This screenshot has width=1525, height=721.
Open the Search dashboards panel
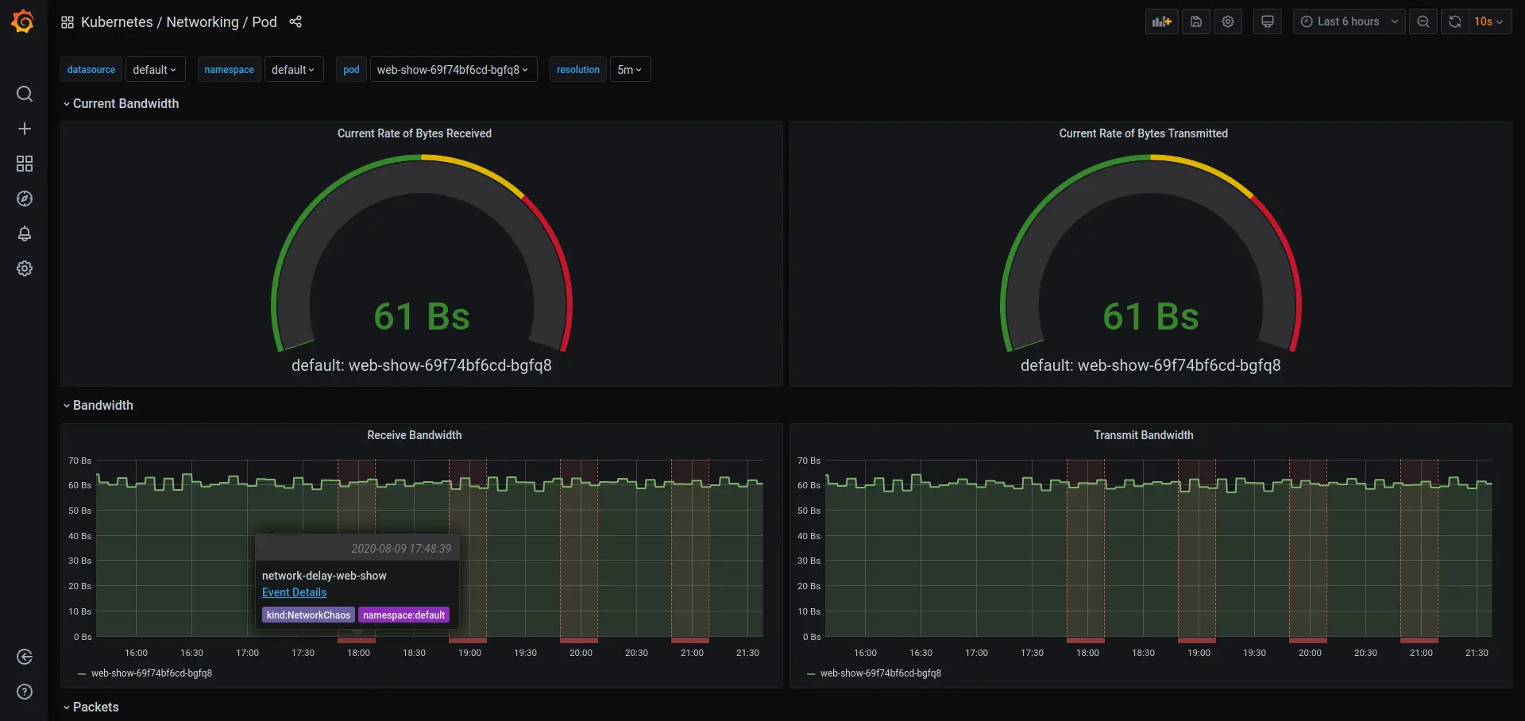25,93
